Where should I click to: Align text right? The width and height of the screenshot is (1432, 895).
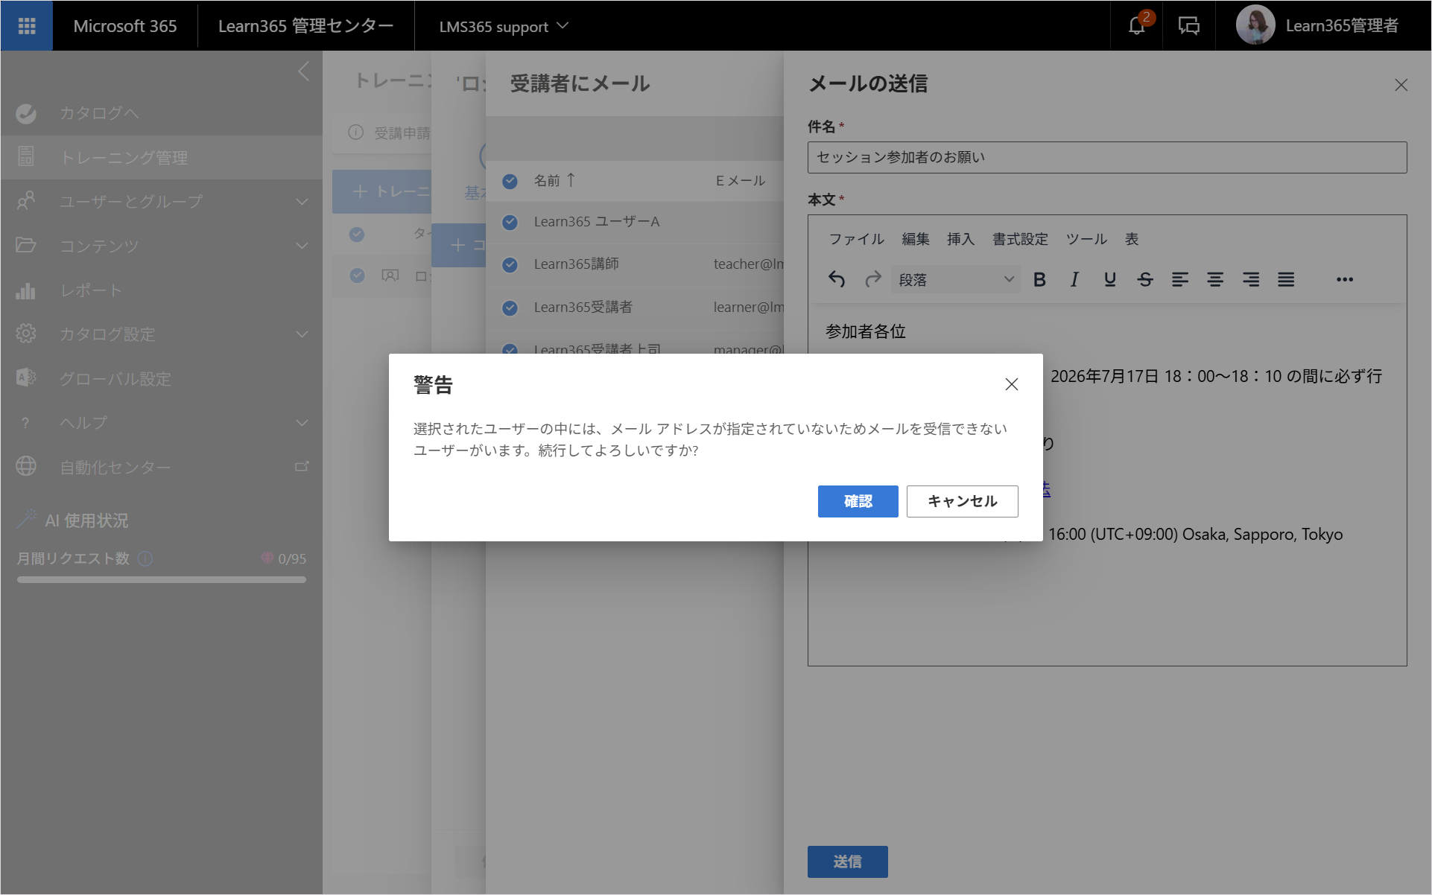[1251, 279]
